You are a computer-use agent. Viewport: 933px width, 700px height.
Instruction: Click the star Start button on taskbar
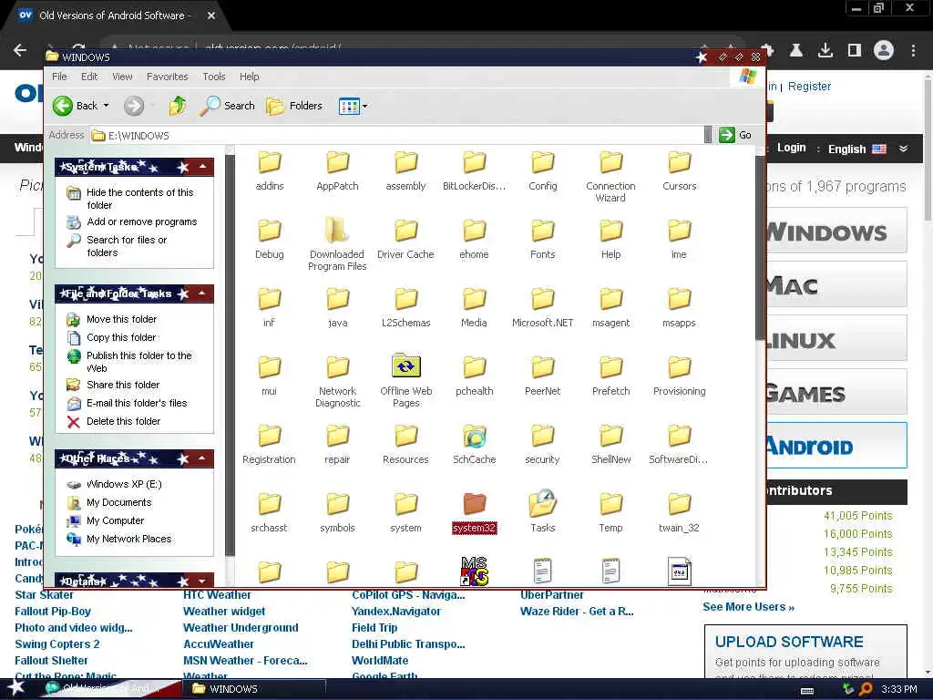point(16,687)
